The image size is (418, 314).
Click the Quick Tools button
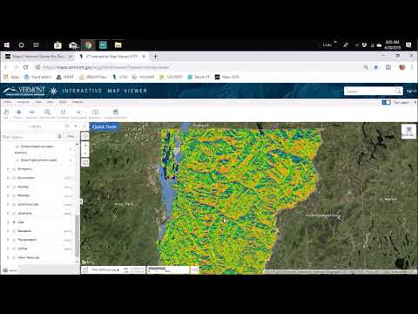click(104, 126)
